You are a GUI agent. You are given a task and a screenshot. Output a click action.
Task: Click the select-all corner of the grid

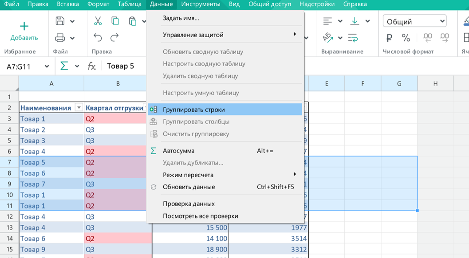click(9, 84)
